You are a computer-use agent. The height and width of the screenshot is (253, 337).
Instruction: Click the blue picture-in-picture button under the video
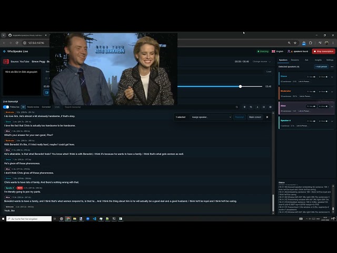[x=46, y=93]
